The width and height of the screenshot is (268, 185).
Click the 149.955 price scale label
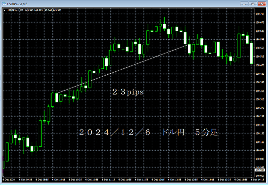click(x=260, y=176)
